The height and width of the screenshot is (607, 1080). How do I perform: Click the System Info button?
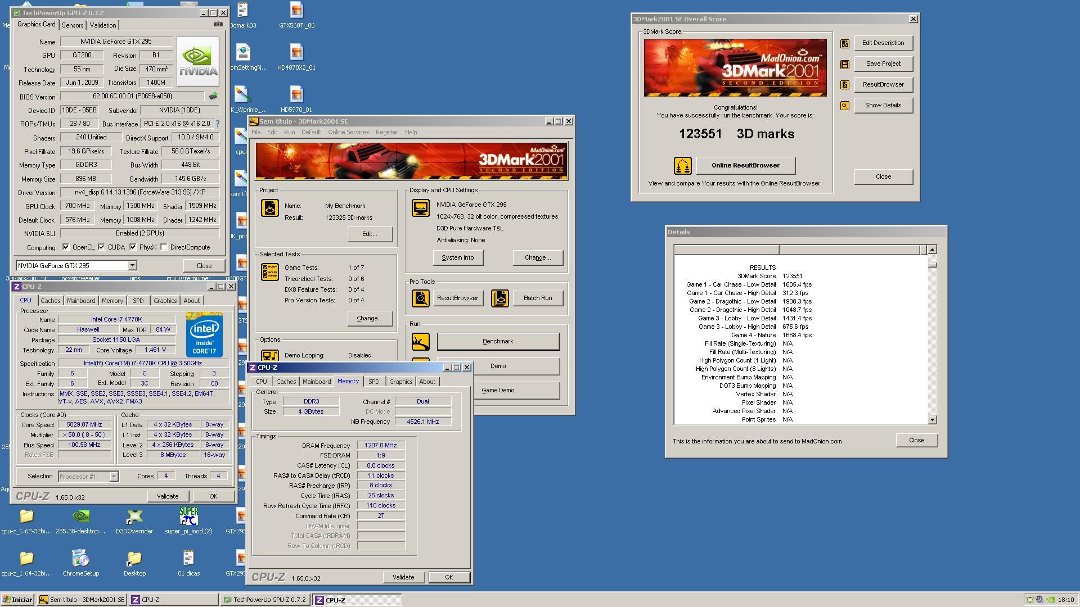tap(457, 258)
